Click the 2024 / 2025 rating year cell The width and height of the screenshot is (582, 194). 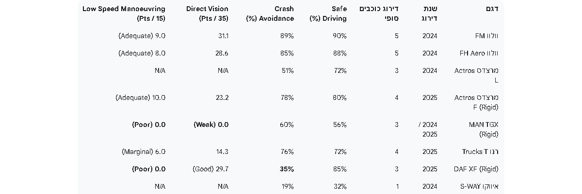point(428,129)
